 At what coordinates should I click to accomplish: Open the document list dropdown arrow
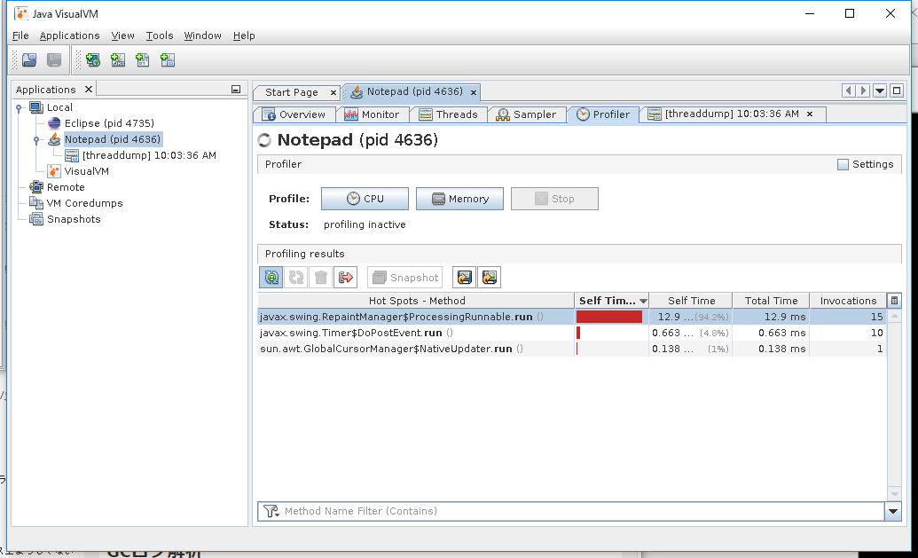[880, 90]
